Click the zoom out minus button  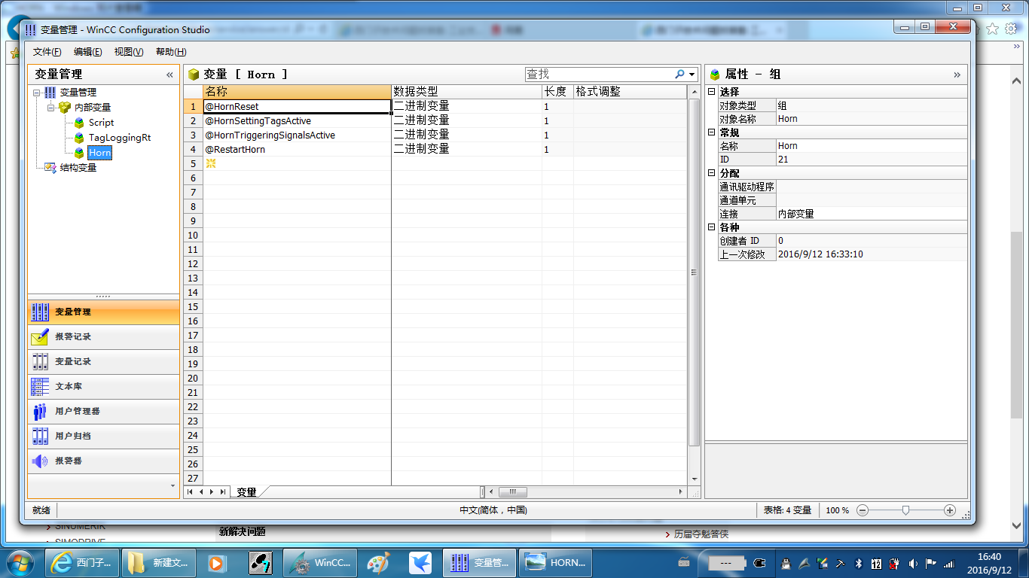(863, 510)
